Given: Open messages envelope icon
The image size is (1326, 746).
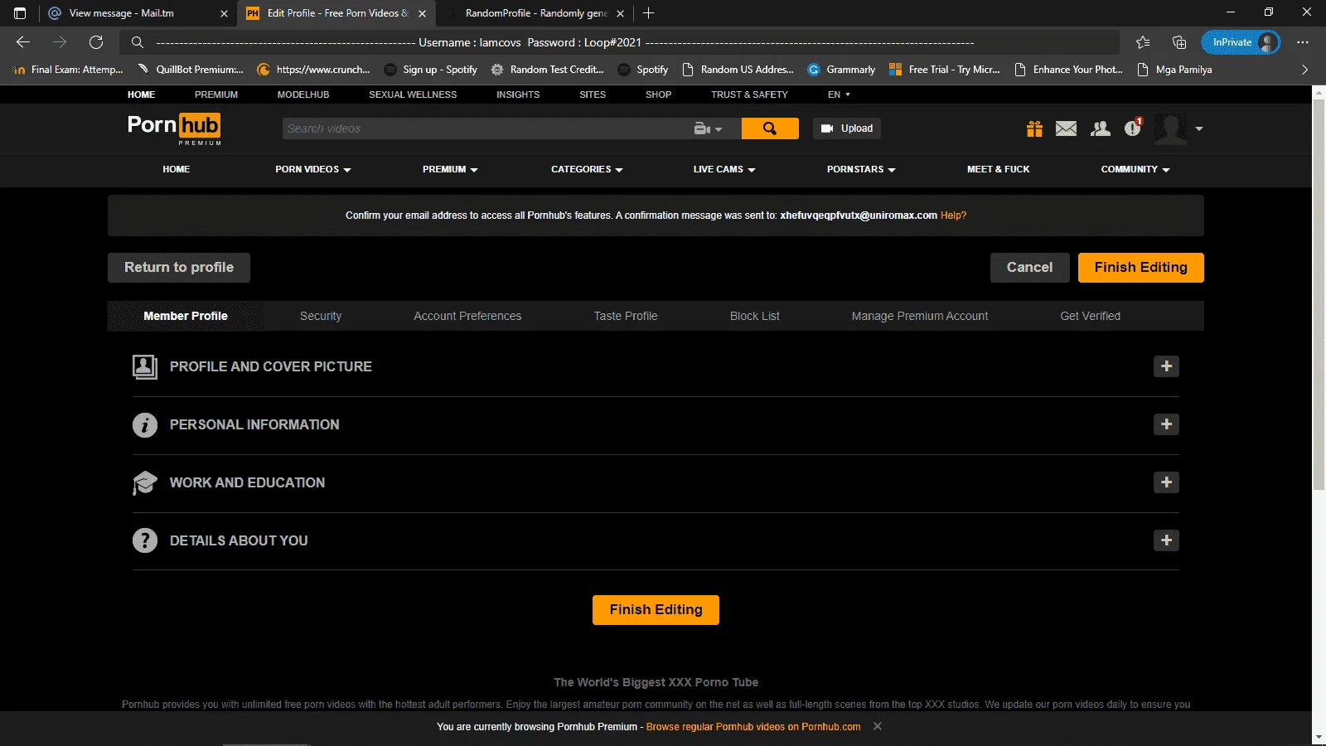Looking at the screenshot, I should pyautogui.click(x=1067, y=128).
